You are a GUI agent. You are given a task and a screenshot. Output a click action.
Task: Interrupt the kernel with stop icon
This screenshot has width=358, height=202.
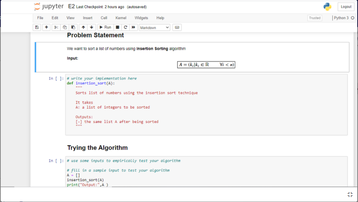click(118, 27)
